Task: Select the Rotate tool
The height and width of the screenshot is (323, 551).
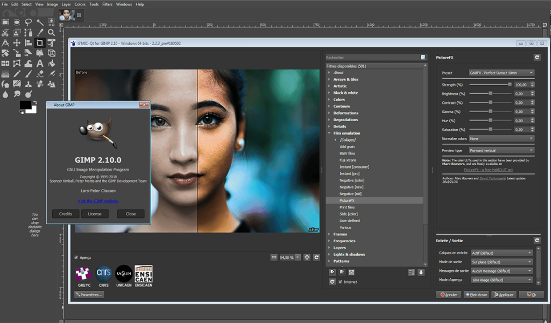Action: pyautogui.click(x=5, y=53)
